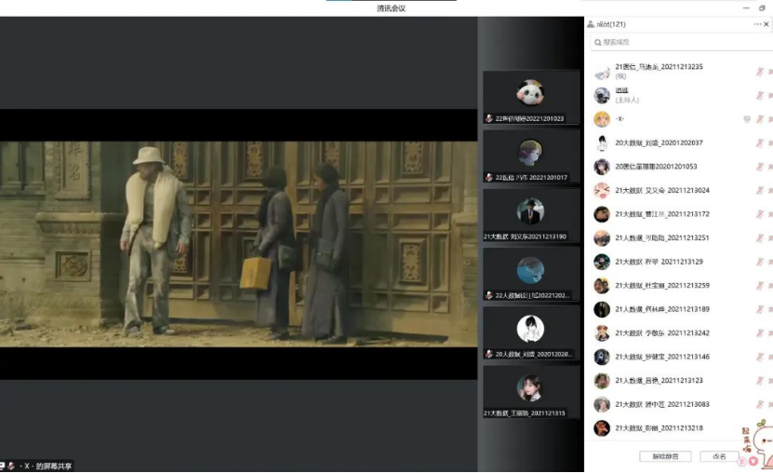Click avatar of member 20211213242 in list
Image resolution: width=773 pixels, height=473 pixels.
[x=602, y=333]
